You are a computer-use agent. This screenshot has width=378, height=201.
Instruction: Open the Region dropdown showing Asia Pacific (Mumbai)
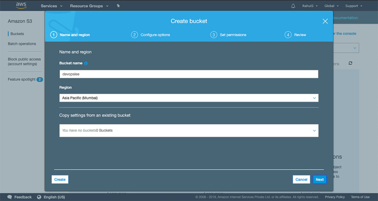point(188,98)
